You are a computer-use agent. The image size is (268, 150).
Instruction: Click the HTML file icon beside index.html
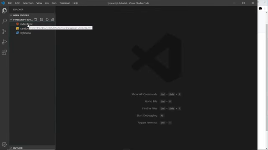18,24
